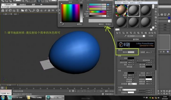Screen dimensions: 171x100
Task: Toggle the Use Interpolation checkbox in the Refraction group
Action: tap(133, 79)
